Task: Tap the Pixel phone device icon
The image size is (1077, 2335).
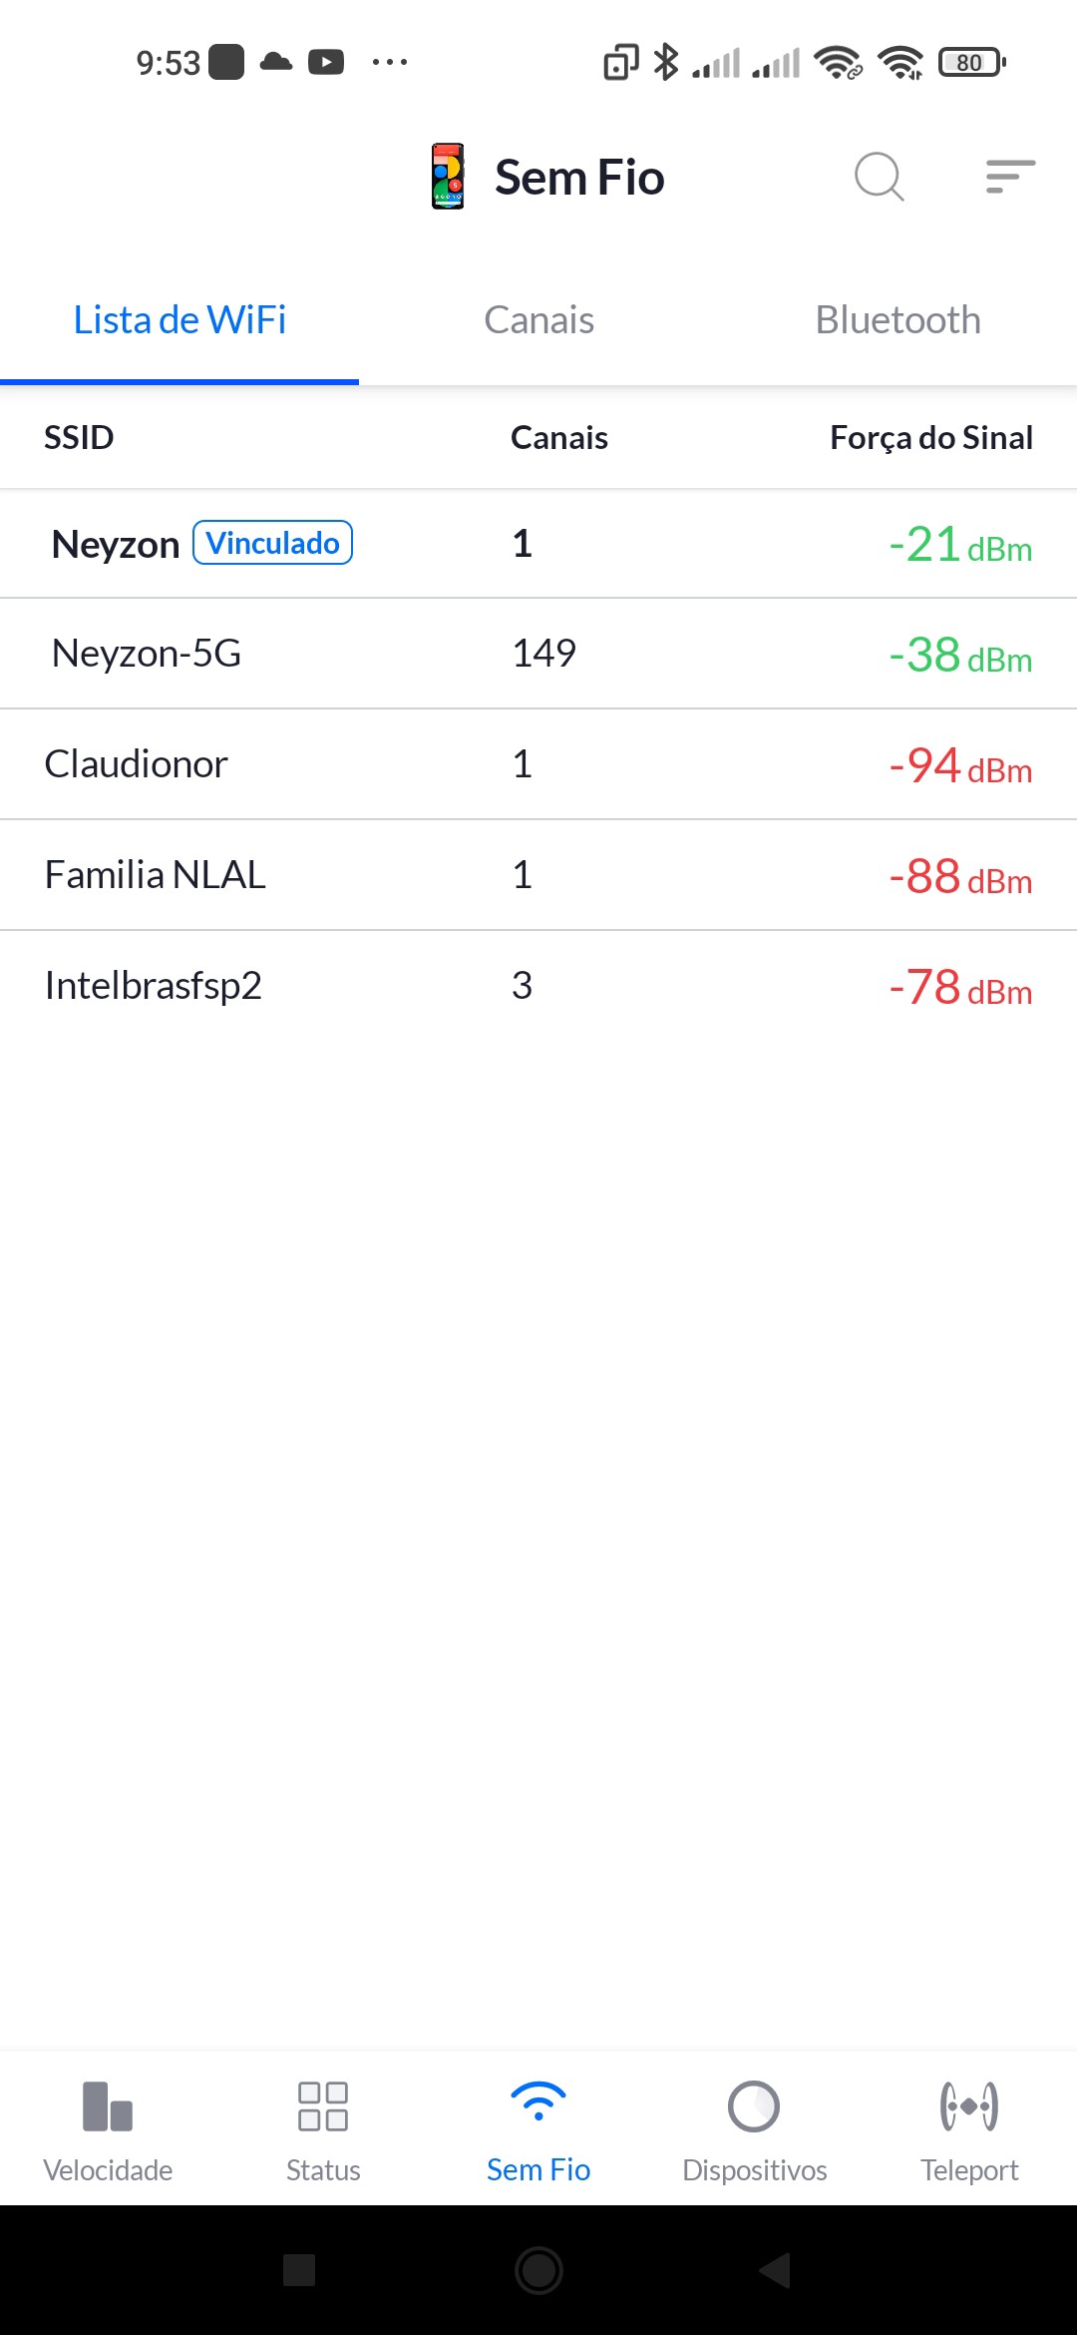Action: (448, 177)
